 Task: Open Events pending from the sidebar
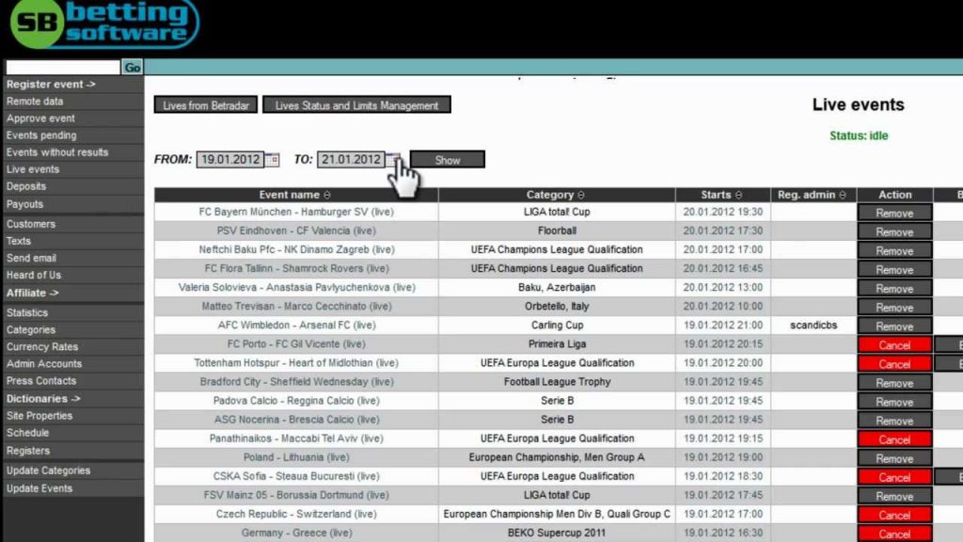[x=41, y=135]
